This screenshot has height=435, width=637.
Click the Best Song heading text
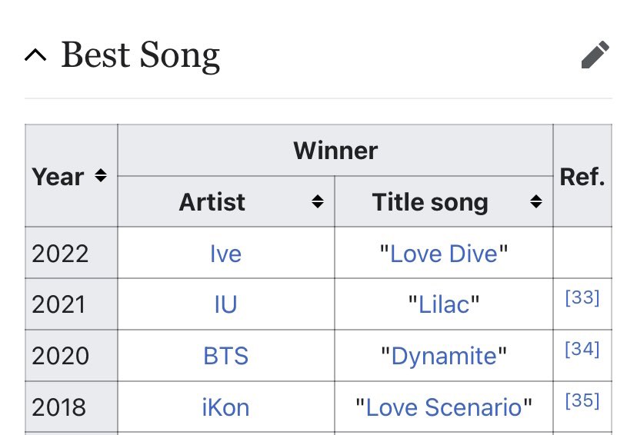141,55
